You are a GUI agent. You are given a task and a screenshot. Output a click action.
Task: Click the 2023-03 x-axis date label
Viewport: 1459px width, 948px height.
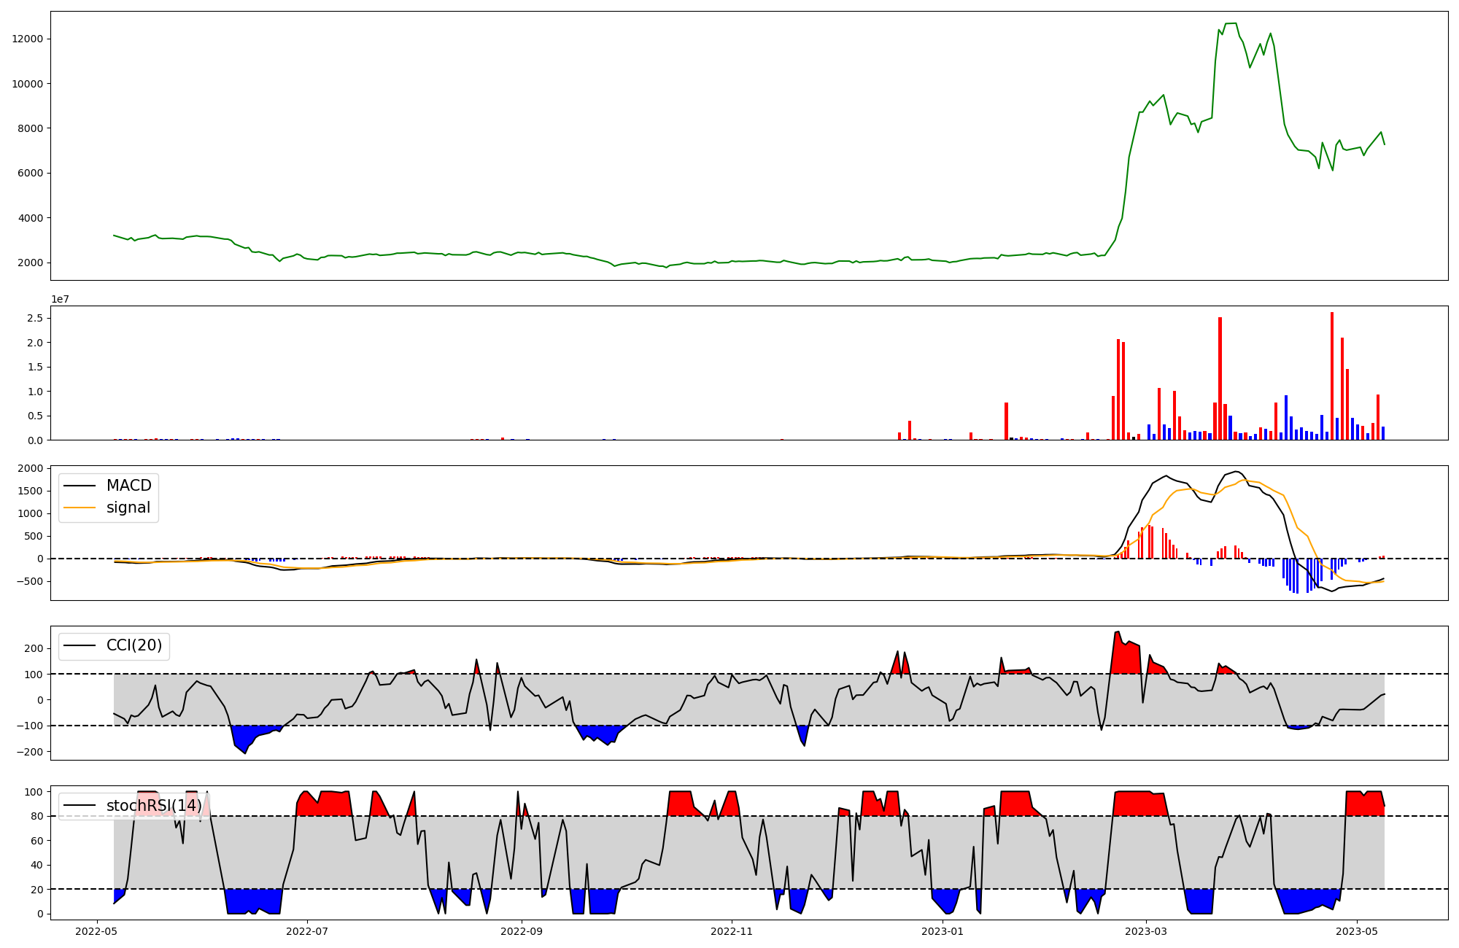click(1146, 931)
